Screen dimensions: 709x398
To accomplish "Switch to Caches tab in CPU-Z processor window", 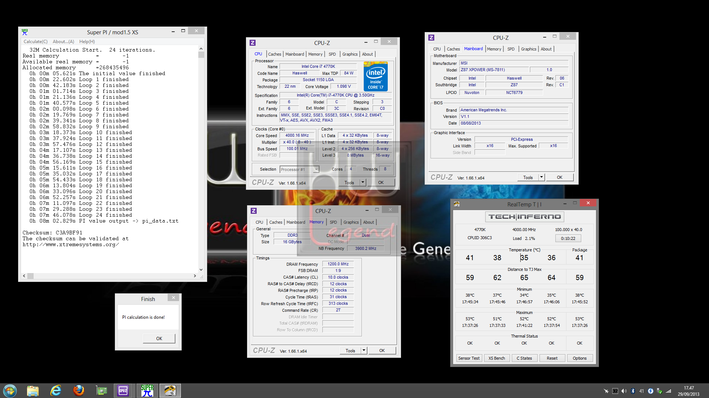I will pyautogui.click(x=274, y=54).
